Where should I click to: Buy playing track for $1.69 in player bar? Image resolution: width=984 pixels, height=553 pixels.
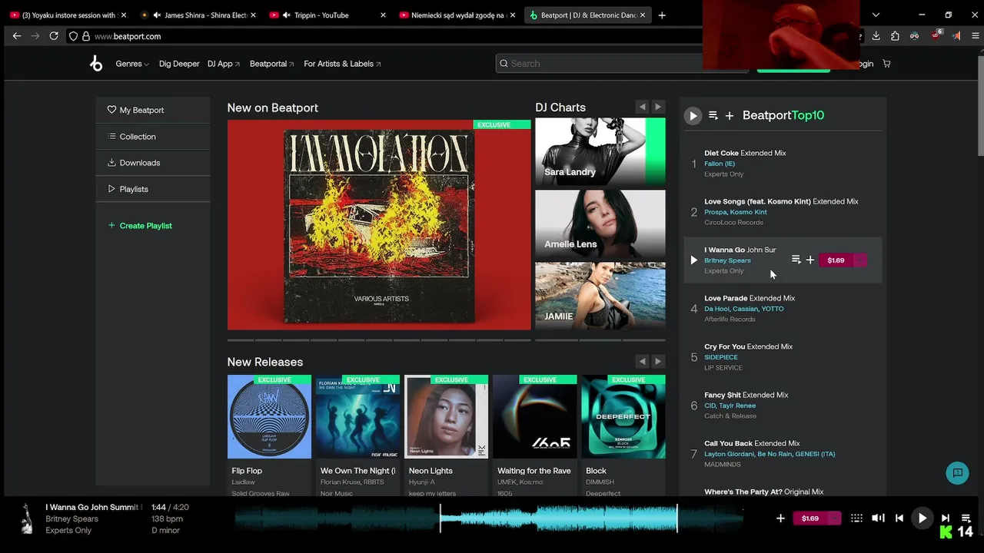(809, 518)
